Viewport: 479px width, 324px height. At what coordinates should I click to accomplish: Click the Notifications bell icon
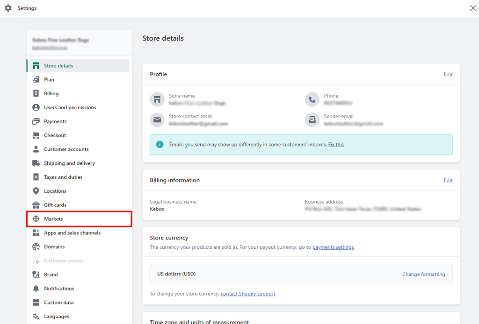tap(36, 289)
